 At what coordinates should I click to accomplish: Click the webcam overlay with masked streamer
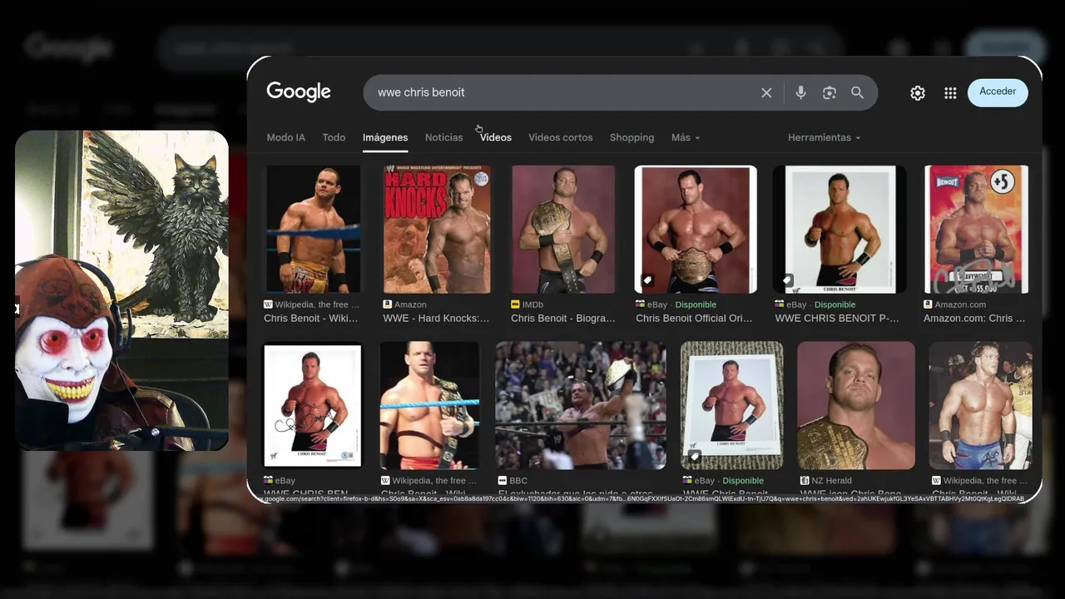(x=121, y=290)
